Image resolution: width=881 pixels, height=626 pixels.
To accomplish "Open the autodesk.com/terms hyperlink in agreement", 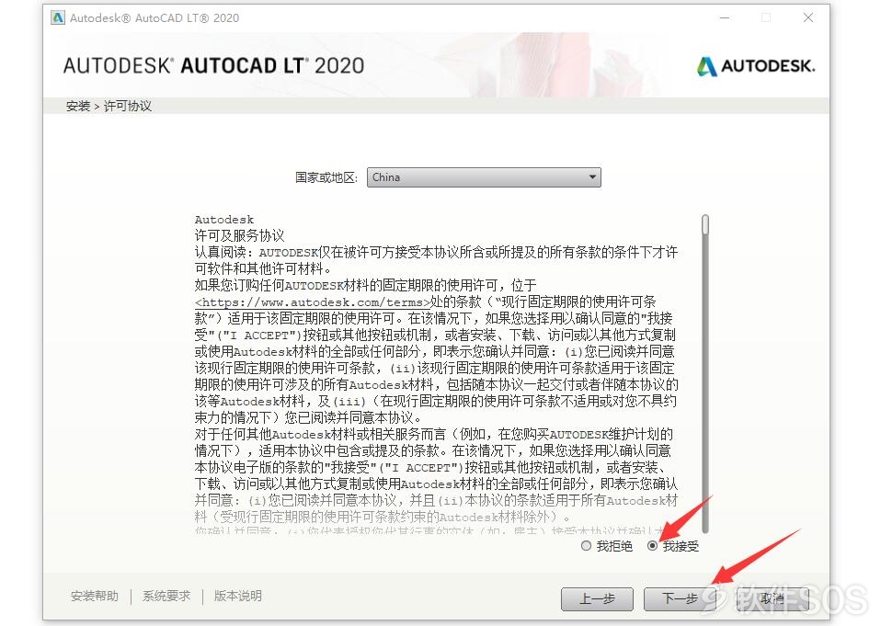I will tap(313, 302).
